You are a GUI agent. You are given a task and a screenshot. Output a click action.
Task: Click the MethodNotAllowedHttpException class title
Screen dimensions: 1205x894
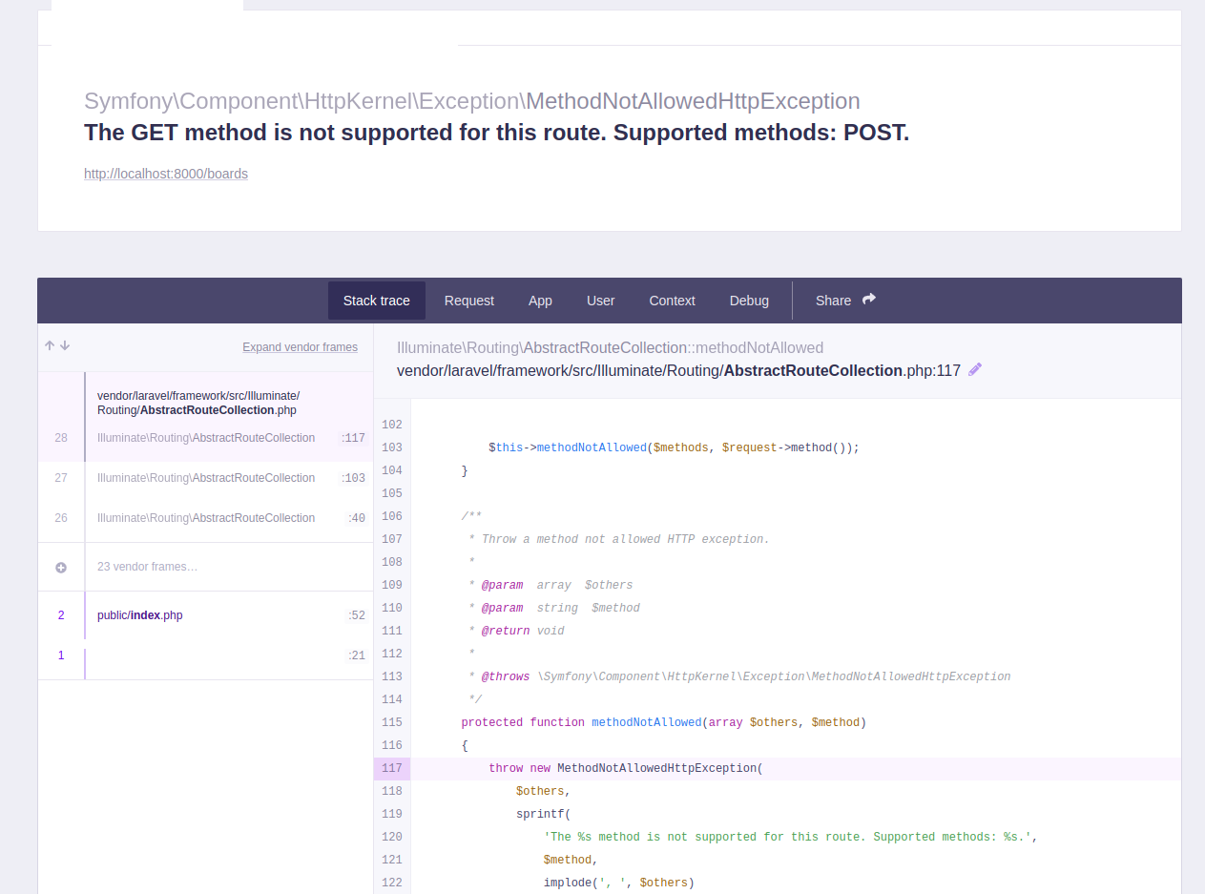pos(693,101)
